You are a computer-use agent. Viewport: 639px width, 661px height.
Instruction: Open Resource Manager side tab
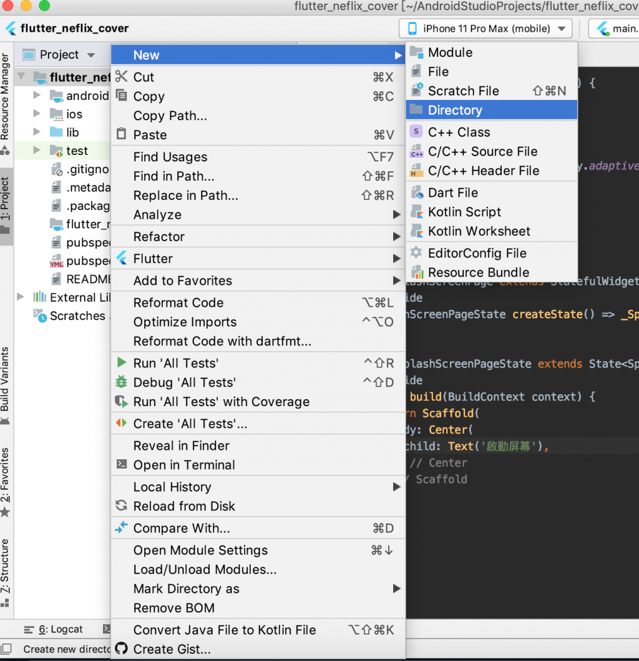click(5, 103)
